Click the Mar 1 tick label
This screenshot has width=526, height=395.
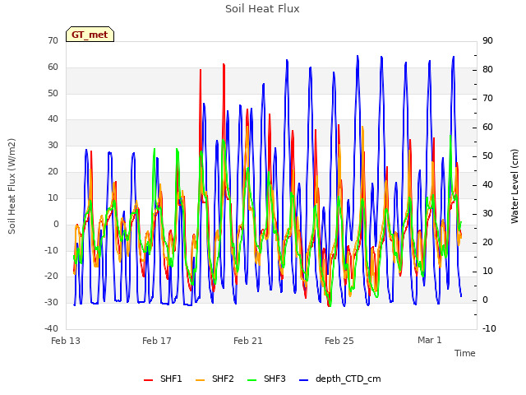430,340
